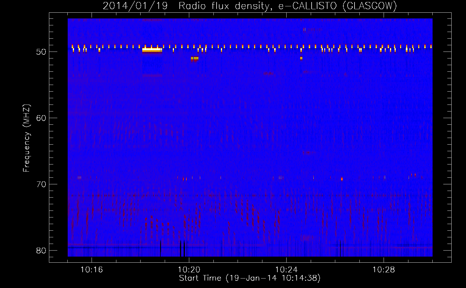Click the 10:28 time tick label

coord(384,270)
